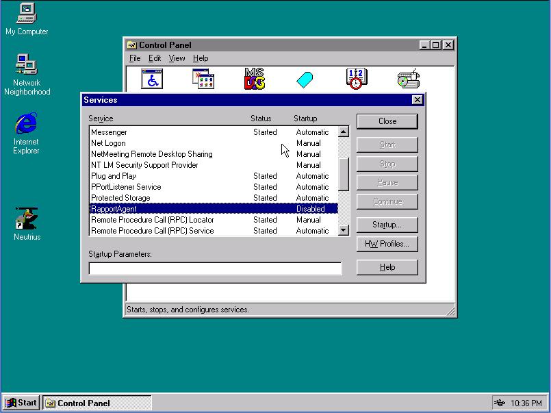551x413 pixels.
Task: Open the cyan tag icon in Control Panel
Action: (x=305, y=79)
